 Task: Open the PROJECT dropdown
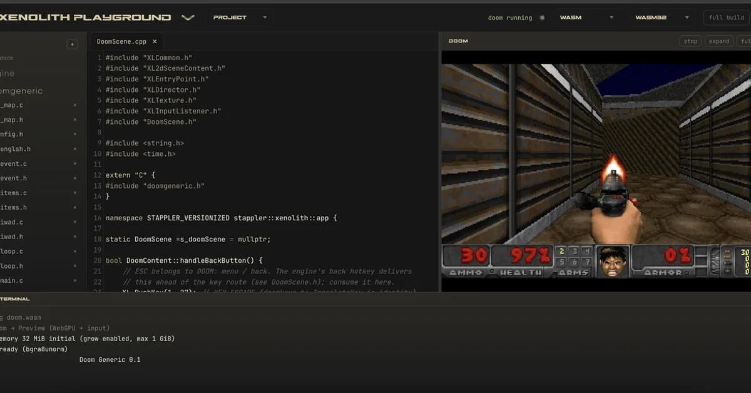[x=240, y=18]
